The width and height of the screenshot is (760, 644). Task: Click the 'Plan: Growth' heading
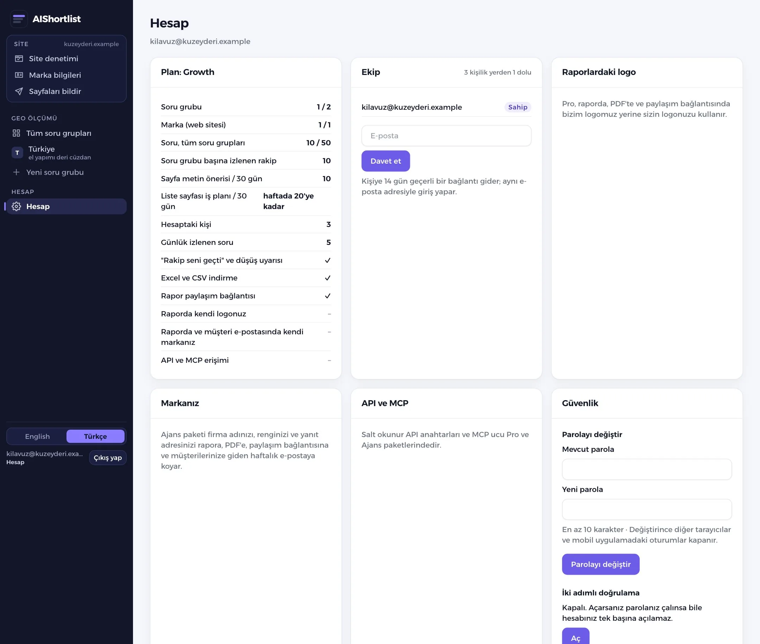pyautogui.click(x=187, y=72)
